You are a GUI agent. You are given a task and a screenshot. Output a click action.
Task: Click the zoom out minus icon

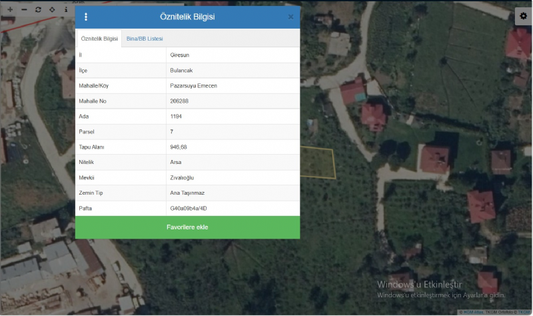[x=24, y=10]
